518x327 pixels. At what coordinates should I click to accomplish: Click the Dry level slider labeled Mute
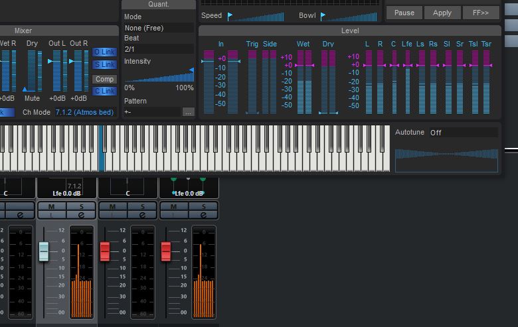point(33,70)
